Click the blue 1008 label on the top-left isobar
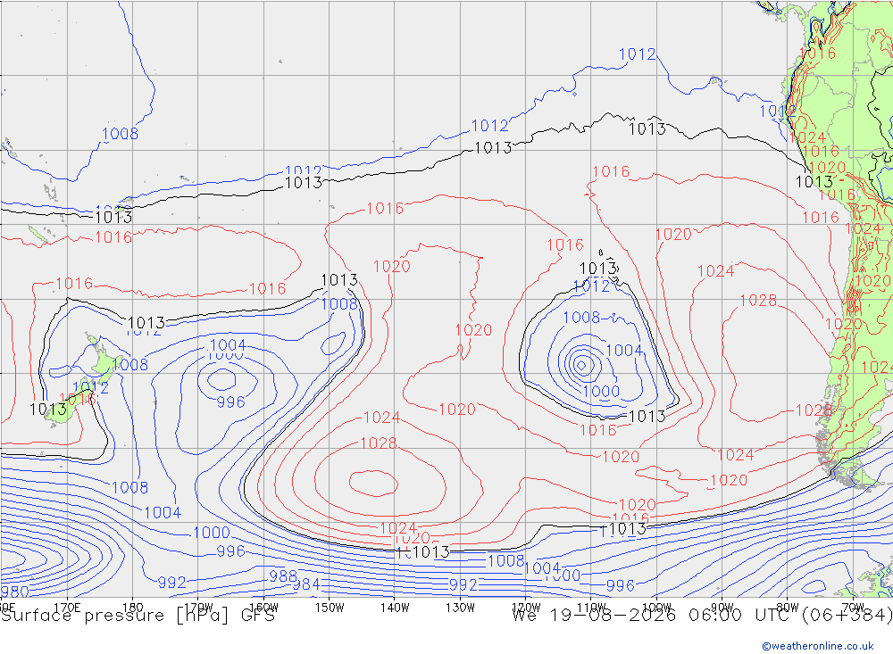This screenshot has width=893, height=654. [120, 134]
